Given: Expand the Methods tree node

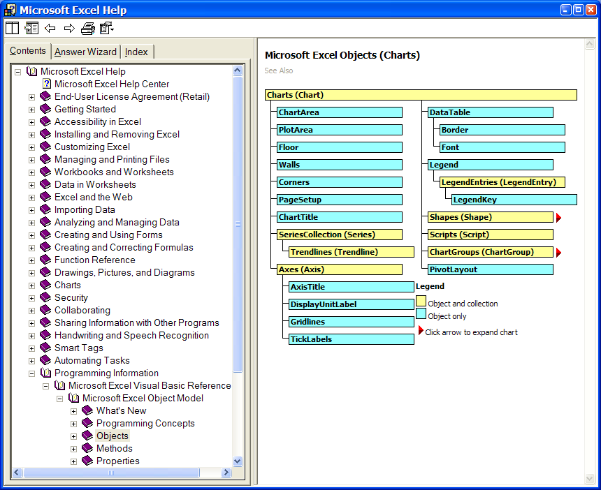Looking at the screenshot, I should pos(73,449).
